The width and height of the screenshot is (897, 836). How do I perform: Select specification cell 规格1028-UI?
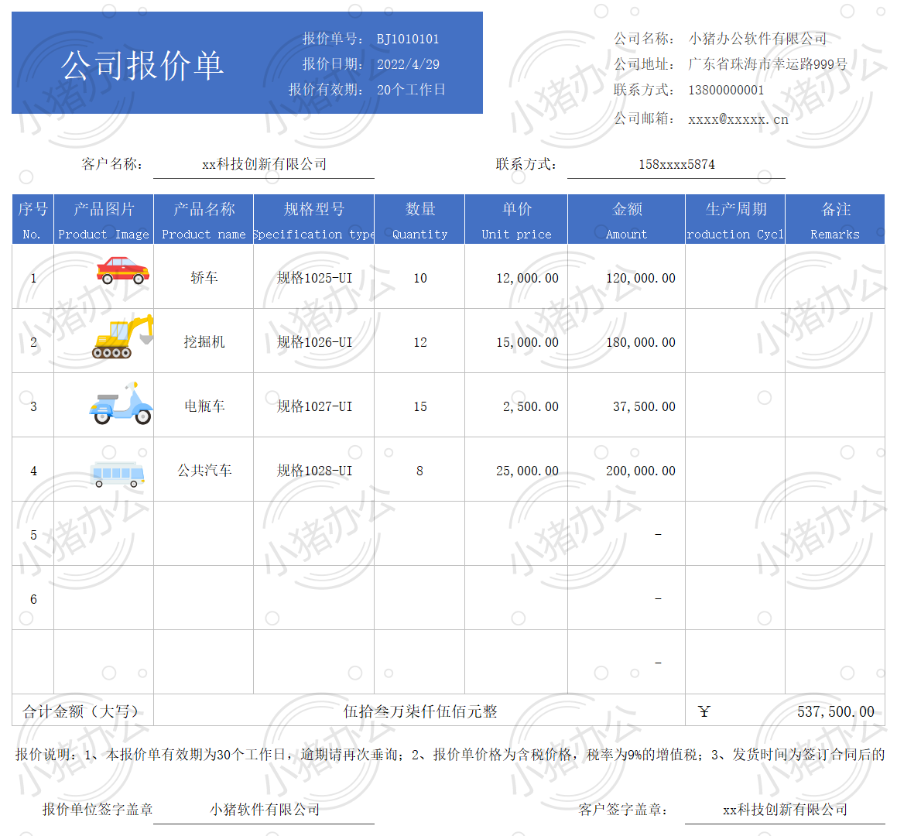314,471
